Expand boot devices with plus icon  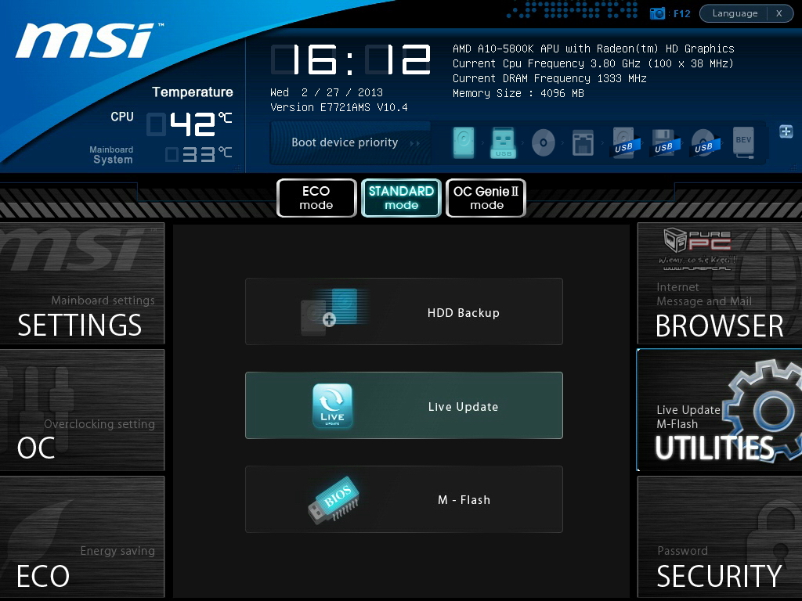pyautogui.click(x=786, y=131)
